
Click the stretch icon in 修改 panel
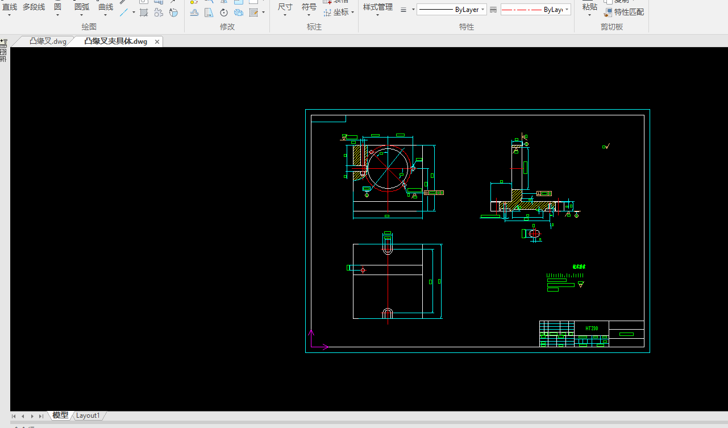coord(209,13)
